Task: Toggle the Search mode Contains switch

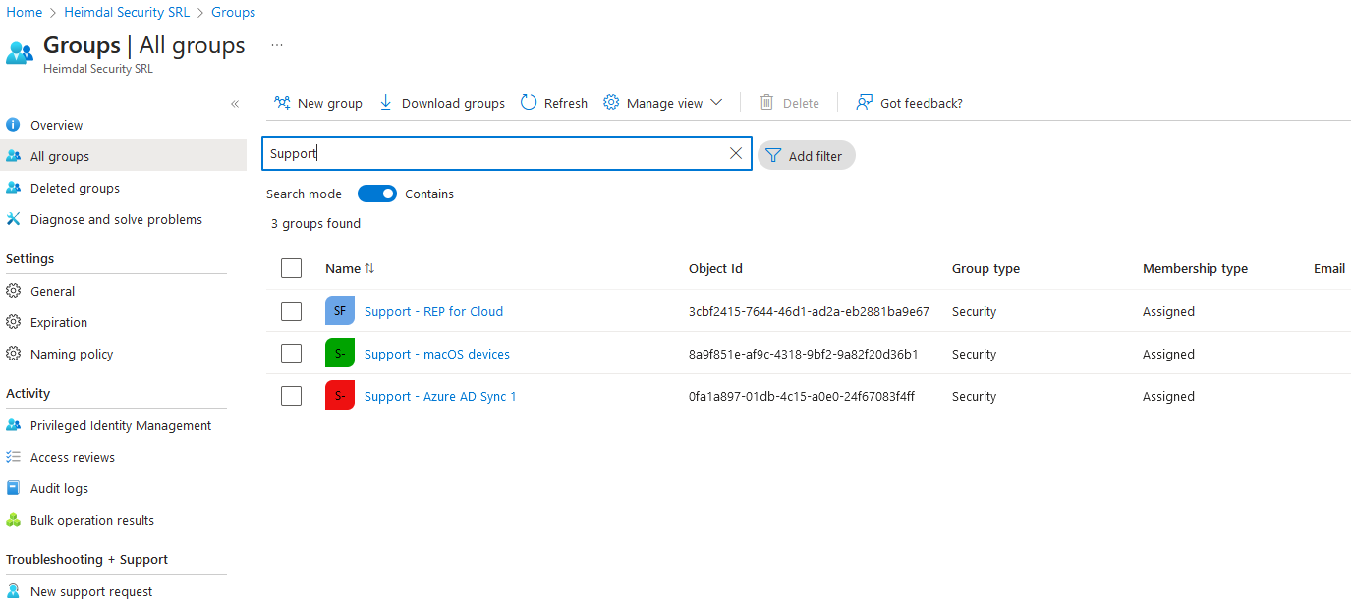Action: (x=377, y=194)
